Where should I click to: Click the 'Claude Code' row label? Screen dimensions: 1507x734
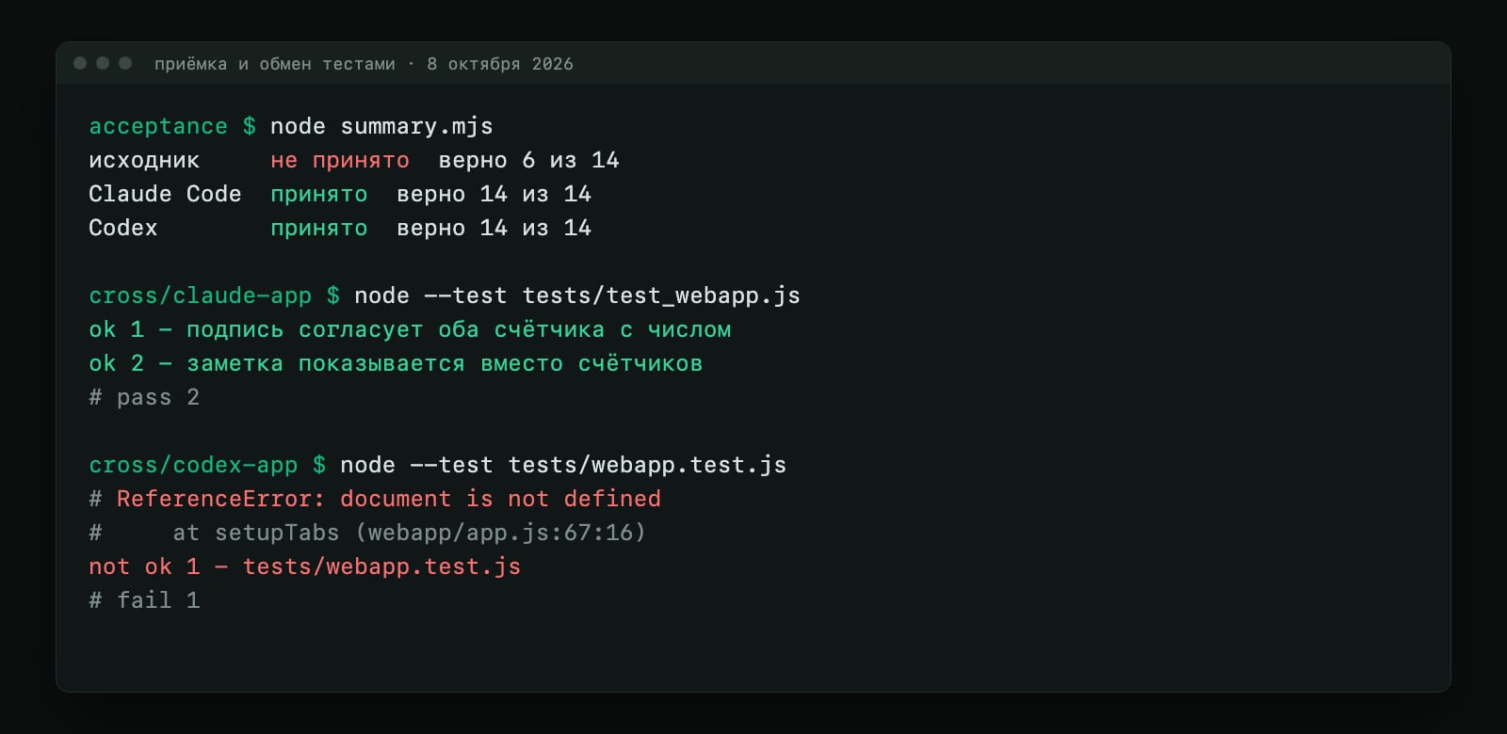(x=165, y=194)
